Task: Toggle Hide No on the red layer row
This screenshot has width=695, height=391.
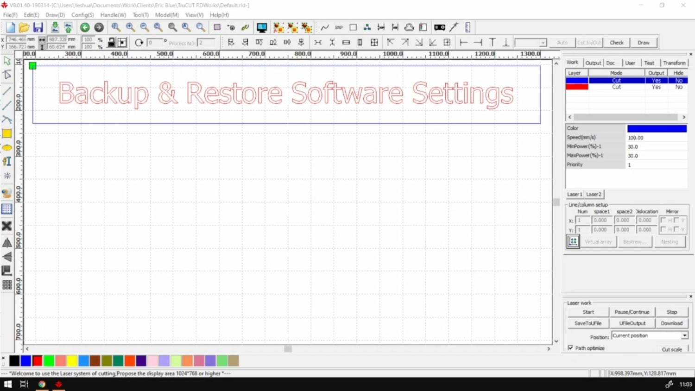Action: pyautogui.click(x=678, y=87)
